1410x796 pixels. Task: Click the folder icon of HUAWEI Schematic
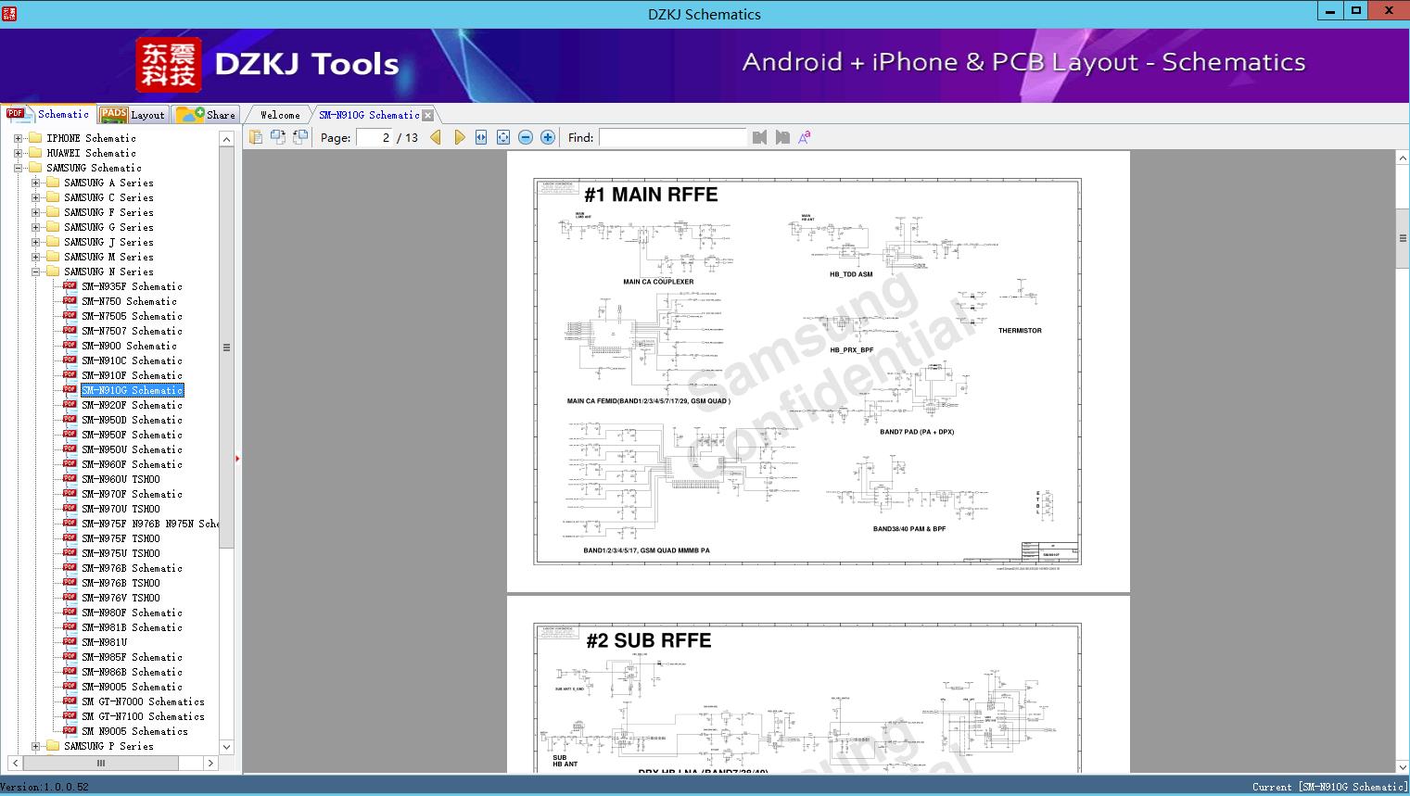[35, 153]
